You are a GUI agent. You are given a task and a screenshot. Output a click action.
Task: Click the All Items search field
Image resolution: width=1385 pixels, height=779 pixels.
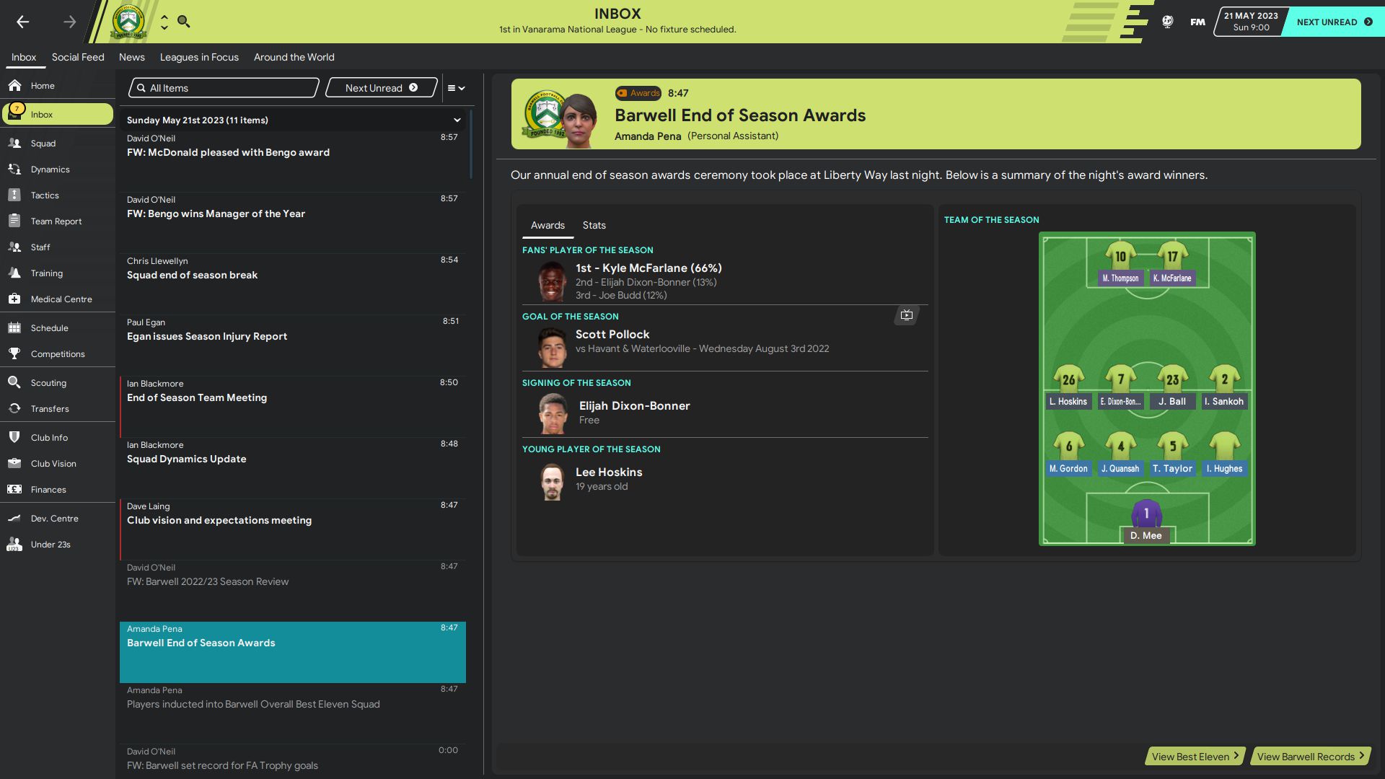(224, 88)
